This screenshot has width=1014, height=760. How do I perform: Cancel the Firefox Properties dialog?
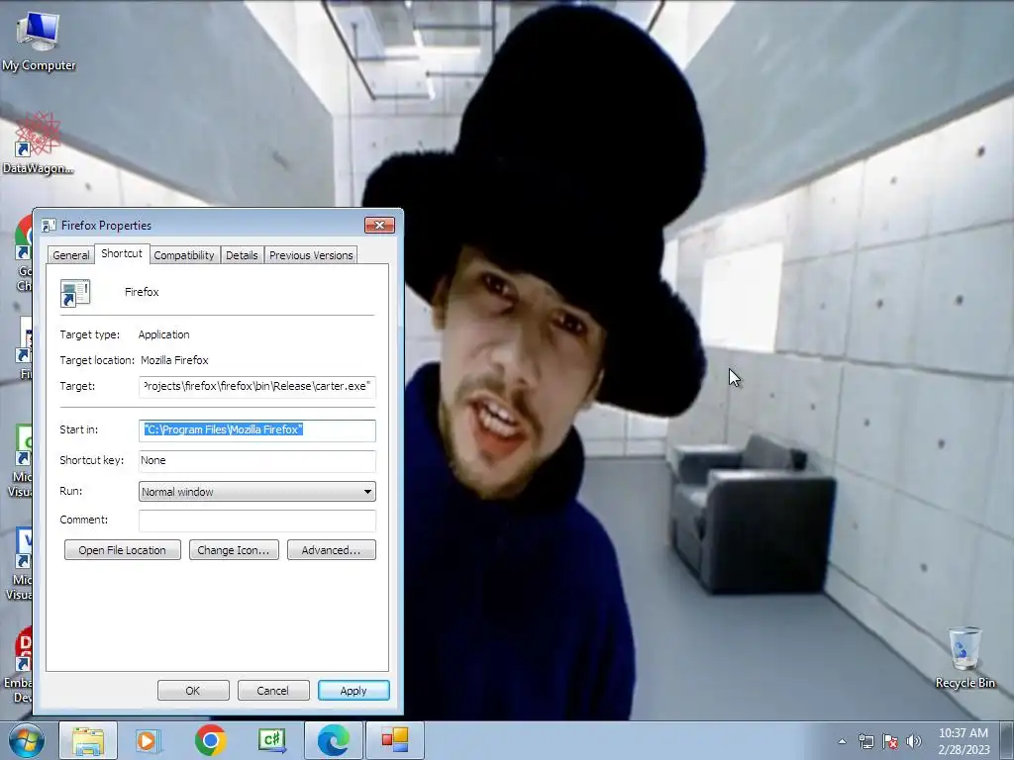pos(272,690)
